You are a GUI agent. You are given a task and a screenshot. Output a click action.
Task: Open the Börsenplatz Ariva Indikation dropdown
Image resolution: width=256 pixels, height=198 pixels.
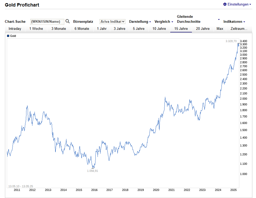[112, 22]
